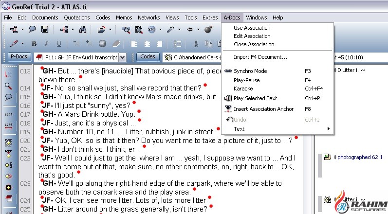Open the object explorer tree icon
This screenshot has width=388, height=214.
(x=64, y=30)
